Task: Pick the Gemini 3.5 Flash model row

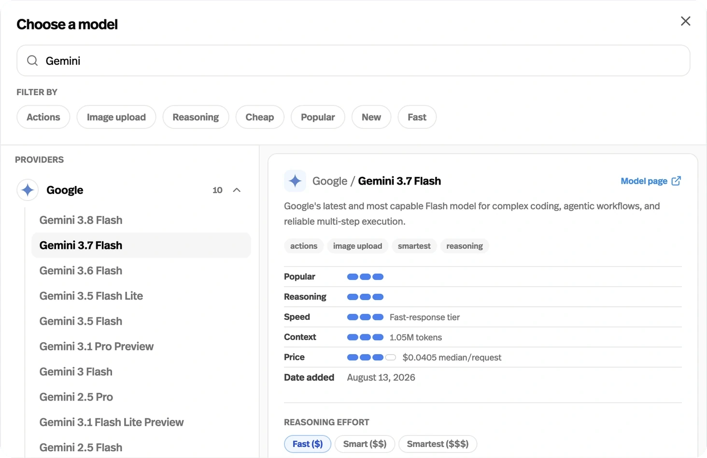Action: point(141,321)
